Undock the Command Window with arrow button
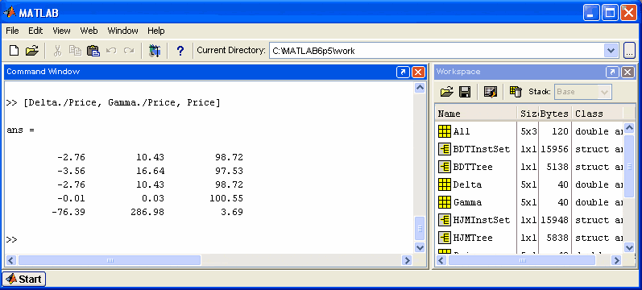This screenshot has width=642, height=290. click(x=403, y=72)
